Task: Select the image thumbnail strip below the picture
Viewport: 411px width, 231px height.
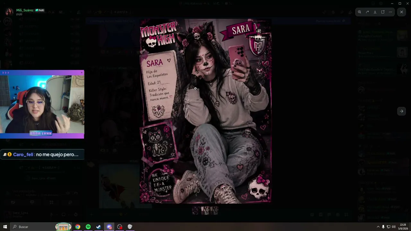Action: tap(205, 210)
